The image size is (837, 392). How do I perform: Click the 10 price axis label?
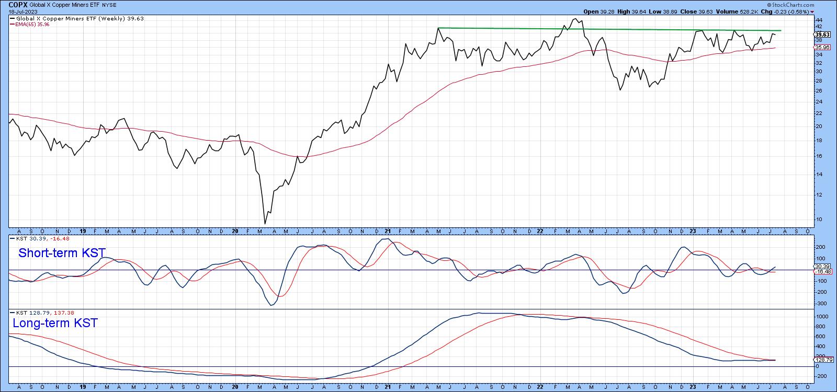tap(819, 220)
